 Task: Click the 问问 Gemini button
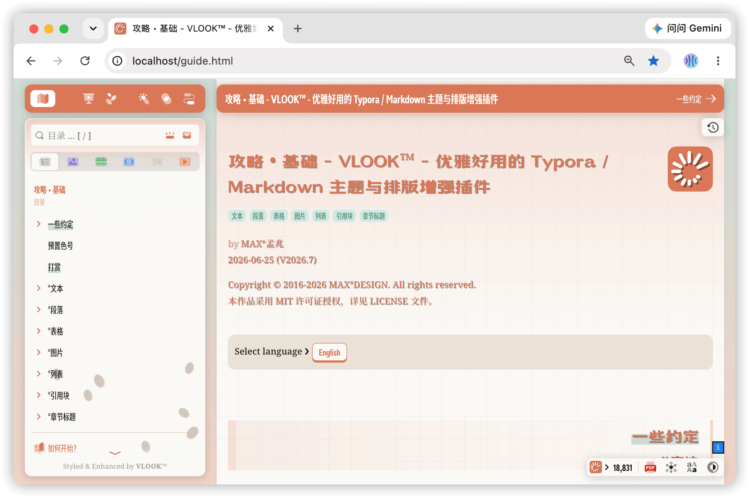click(x=688, y=29)
